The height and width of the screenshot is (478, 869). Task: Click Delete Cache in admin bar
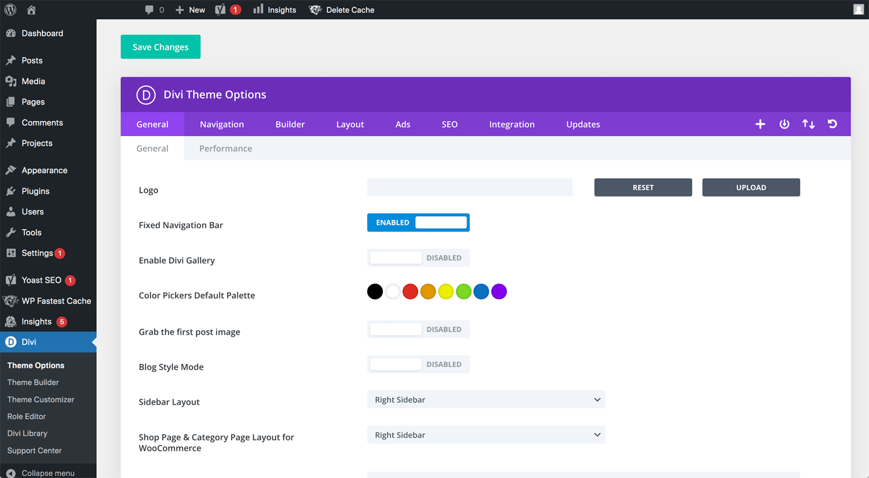[342, 10]
